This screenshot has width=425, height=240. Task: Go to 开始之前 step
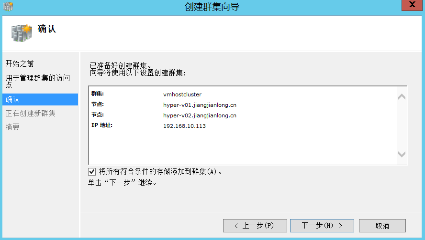20,63
